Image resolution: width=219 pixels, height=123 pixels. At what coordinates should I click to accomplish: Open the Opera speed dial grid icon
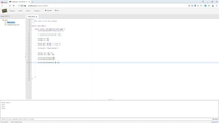pos(14,6)
